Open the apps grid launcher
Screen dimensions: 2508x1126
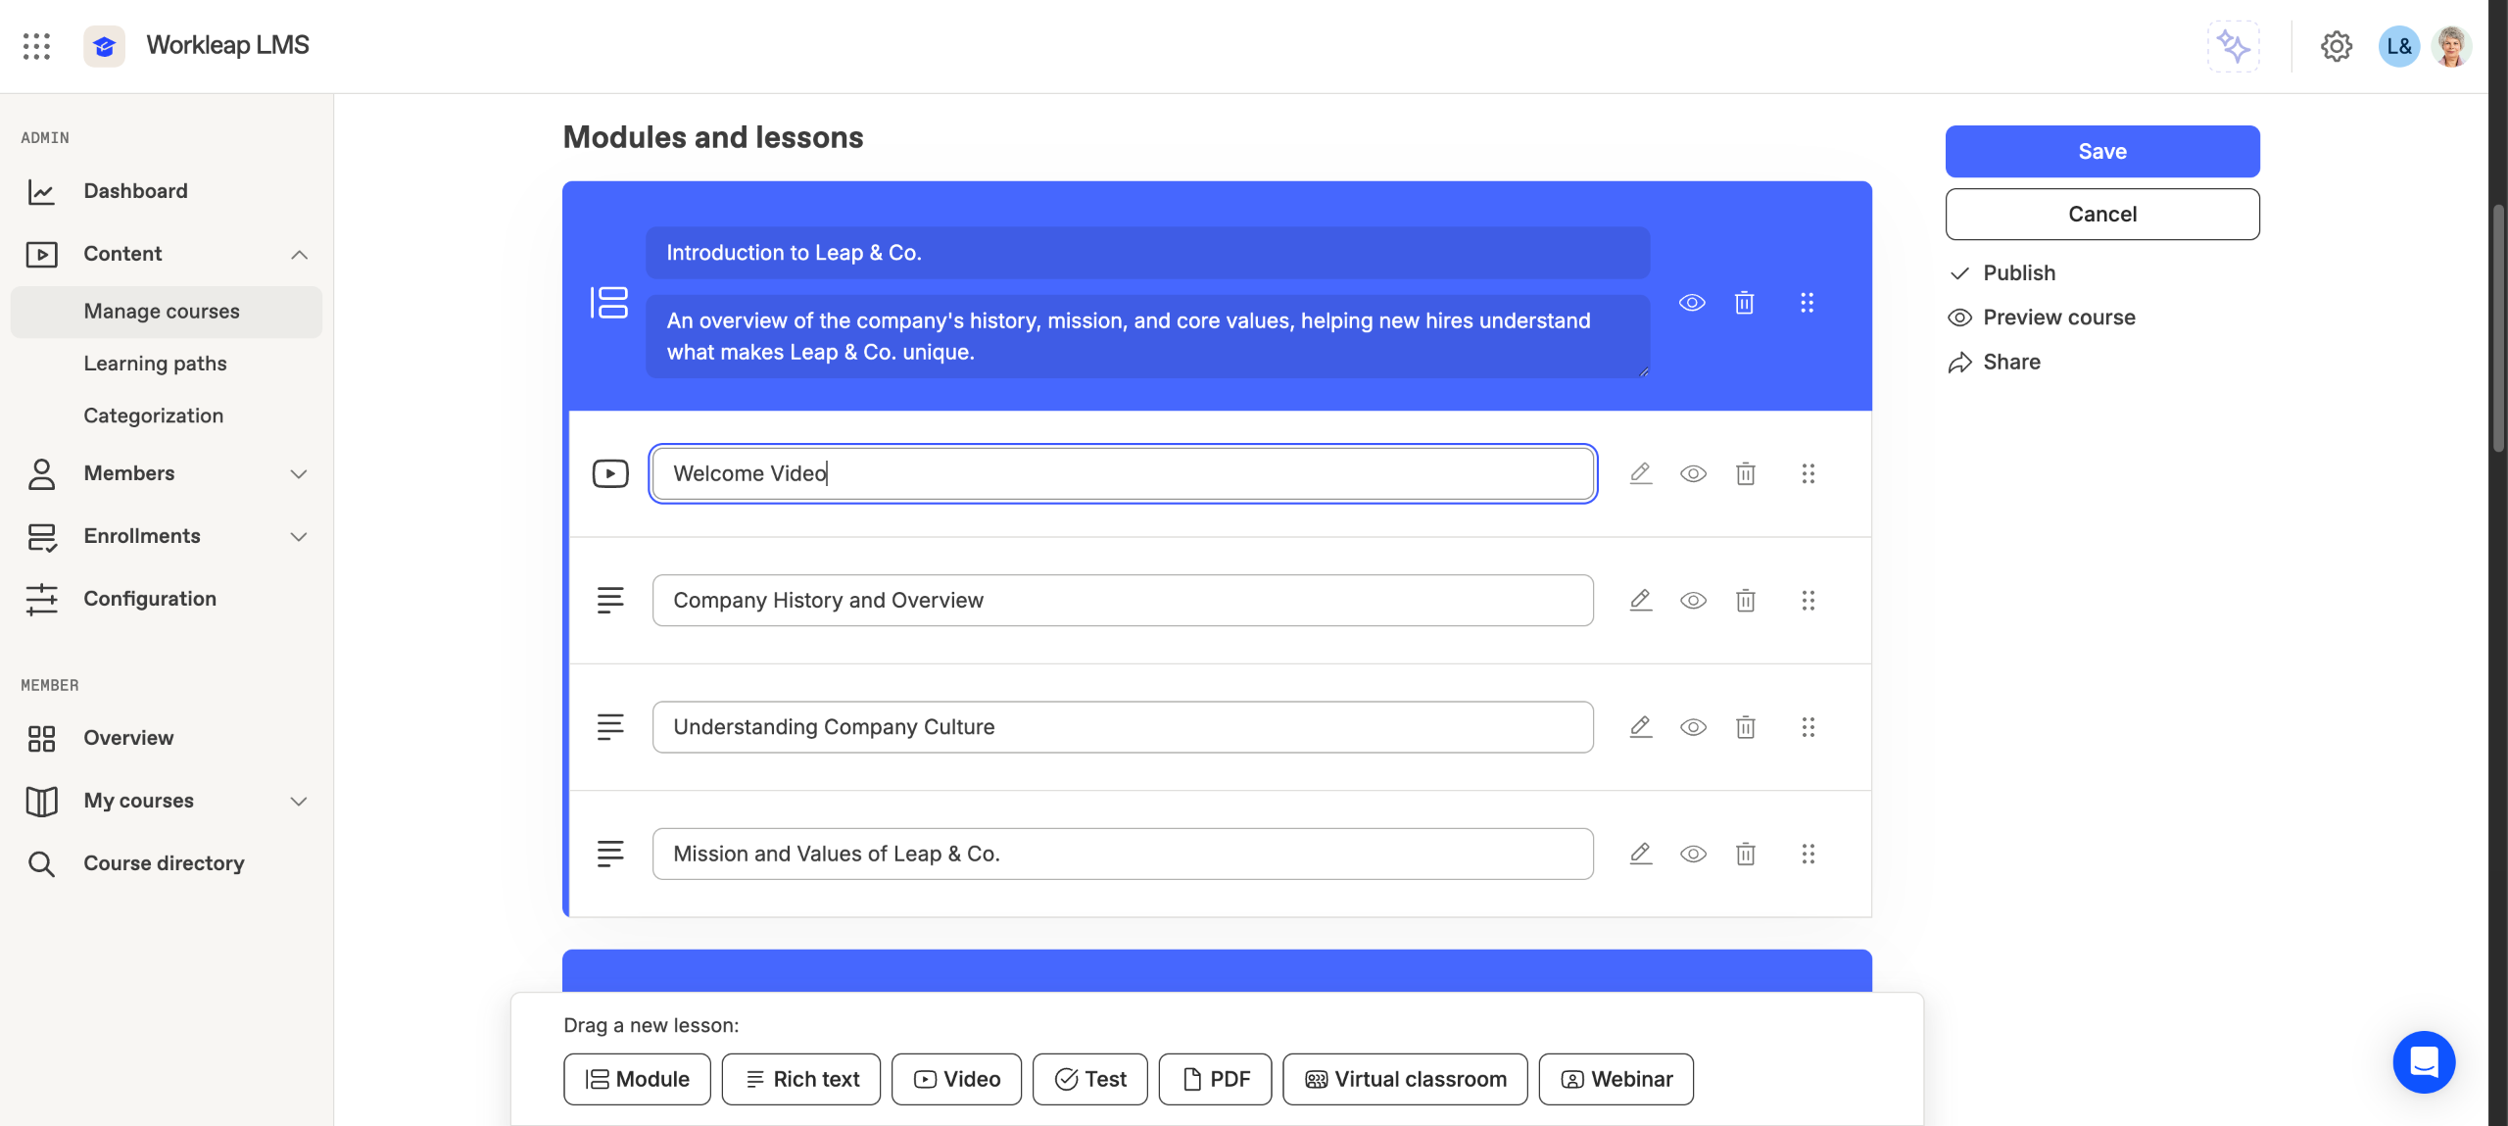pos(36,46)
